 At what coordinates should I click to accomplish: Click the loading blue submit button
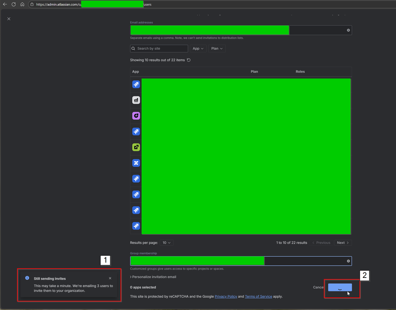[x=340, y=287]
